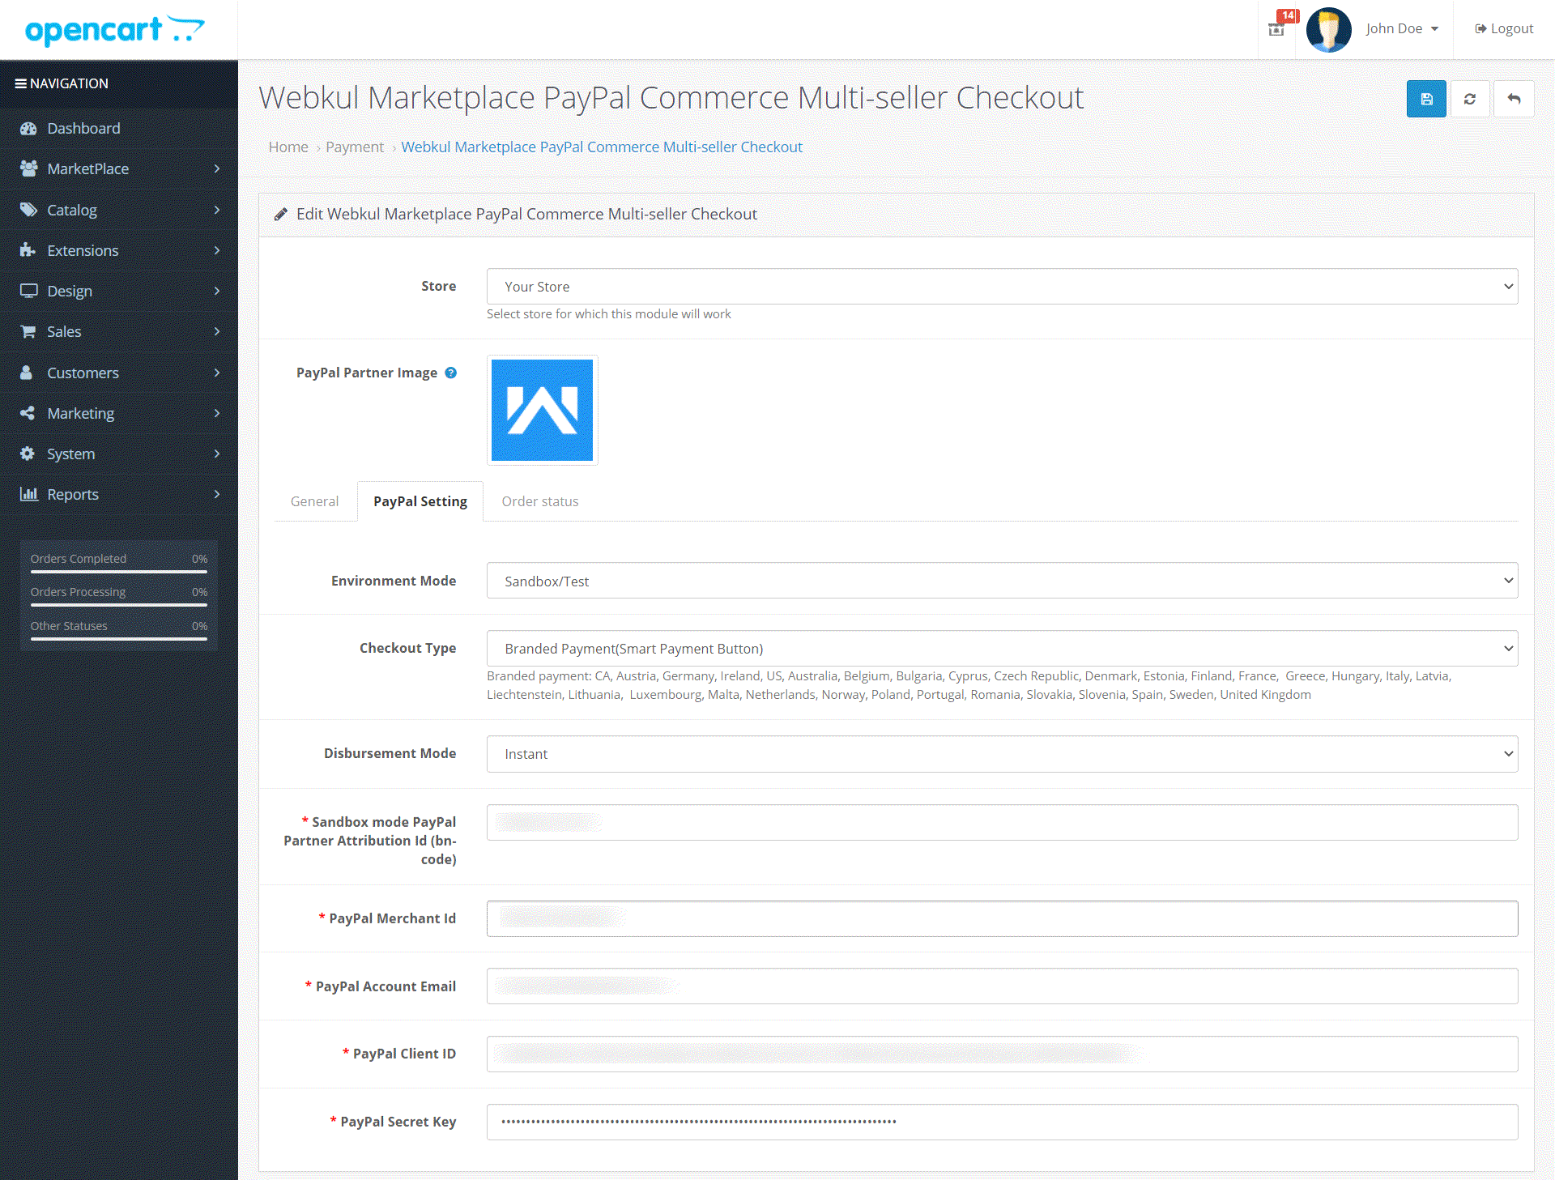This screenshot has width=1555, height=1180.
Task: Click the page title heading text
Action: pos(671,98)
